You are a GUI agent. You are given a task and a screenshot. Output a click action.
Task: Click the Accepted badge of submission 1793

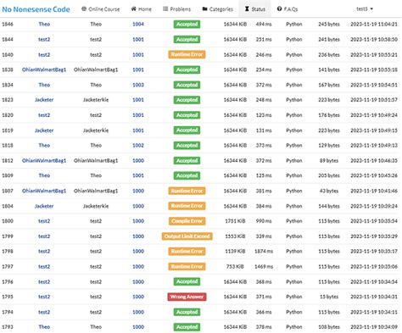[x=187, y=327]
